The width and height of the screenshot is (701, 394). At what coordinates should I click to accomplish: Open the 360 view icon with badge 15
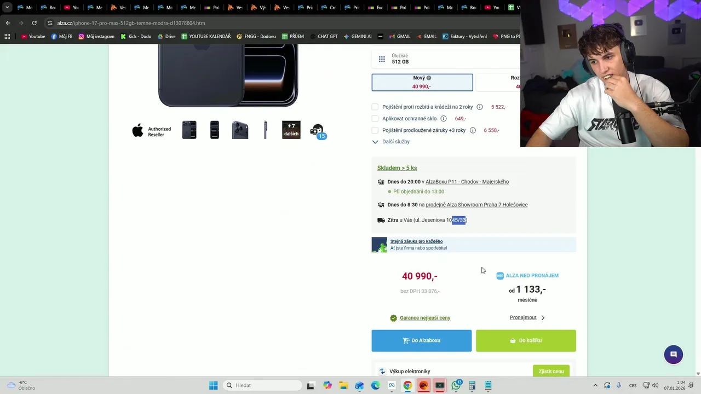(318, 131)
